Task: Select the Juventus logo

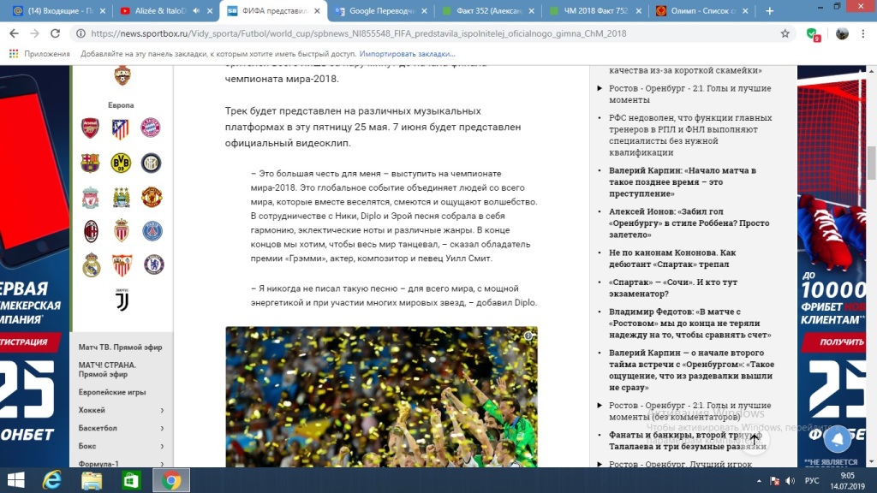Action: coord(122,300)
